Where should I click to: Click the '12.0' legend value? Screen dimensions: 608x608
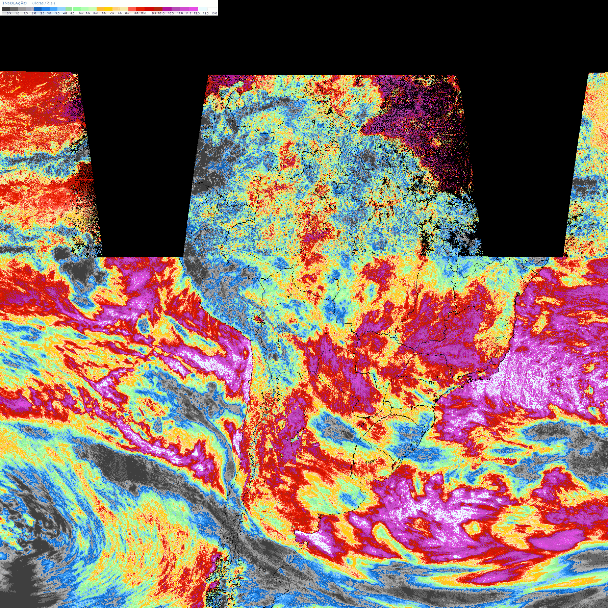tap(197, 13)
